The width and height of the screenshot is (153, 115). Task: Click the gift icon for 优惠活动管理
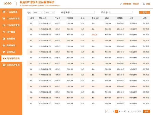(4, 65)
